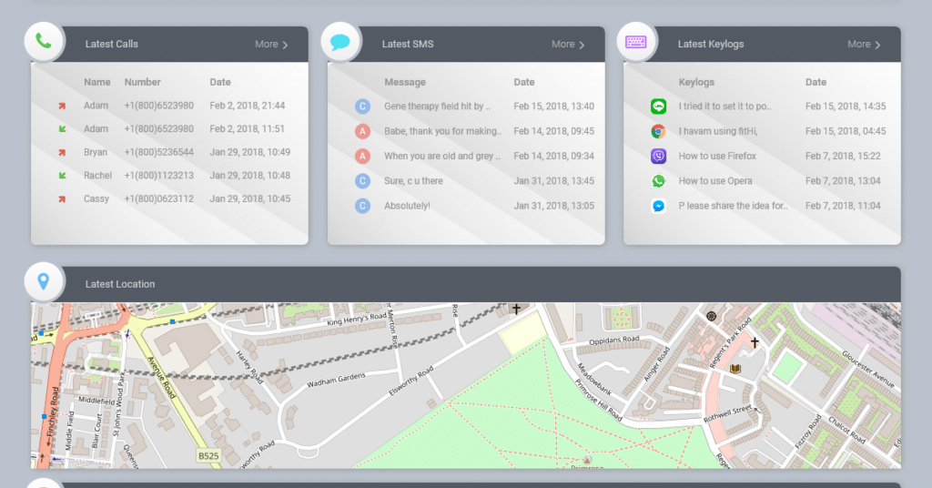932x488 pixels.
Task: Select Bryan's number +1(800)5236544
Action: (x=158, y=152)
